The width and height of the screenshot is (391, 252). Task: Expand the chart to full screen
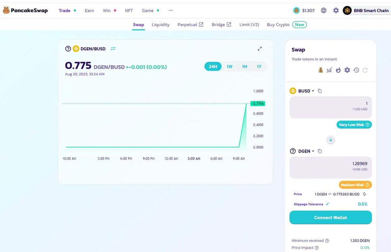260,49
